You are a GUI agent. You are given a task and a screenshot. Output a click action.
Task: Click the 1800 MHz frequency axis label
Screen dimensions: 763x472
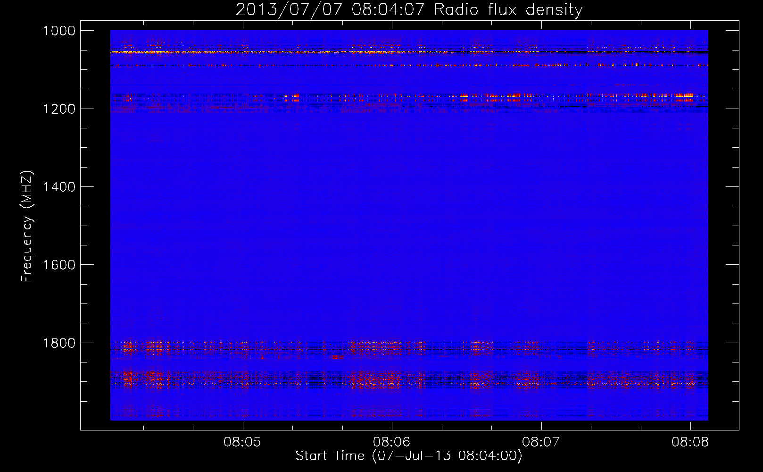tap(59, 343)
